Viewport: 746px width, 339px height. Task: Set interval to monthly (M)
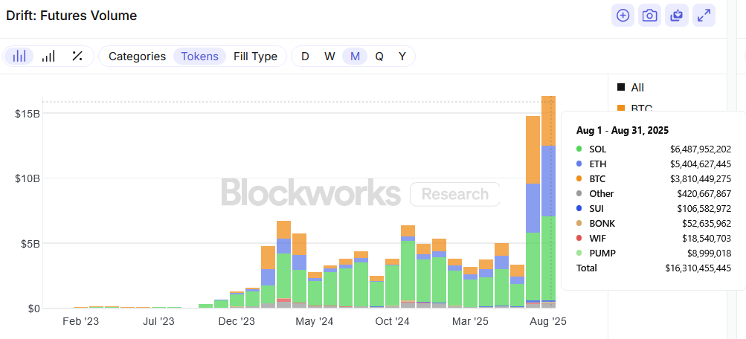(355, 56)
